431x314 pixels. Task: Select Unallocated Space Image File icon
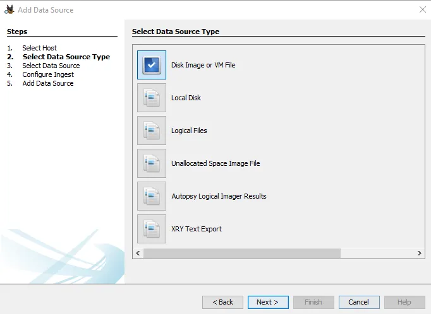[152, 163]
